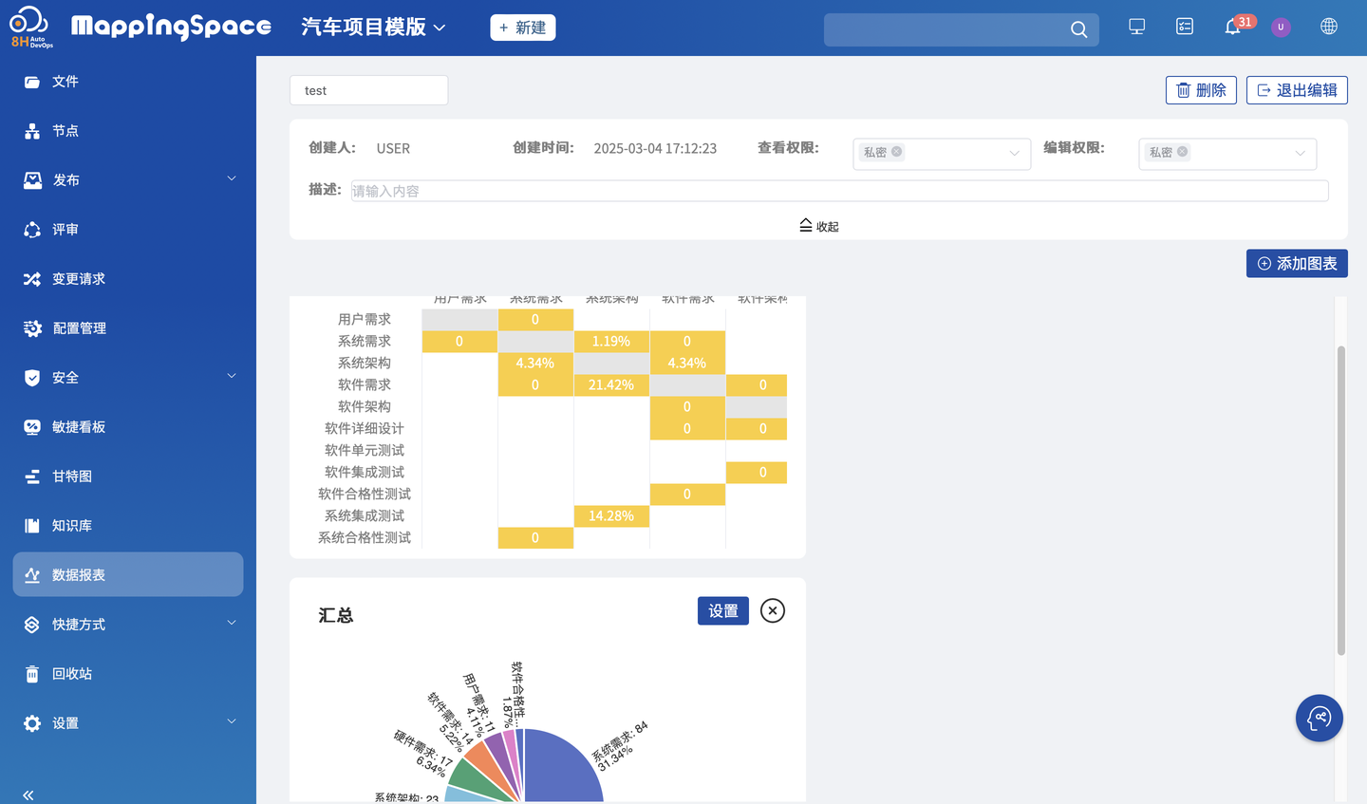This screenshot has height=804, width=1367.
Task: Expand the sidebar 设置 chevron
Action: click(232, 721)
